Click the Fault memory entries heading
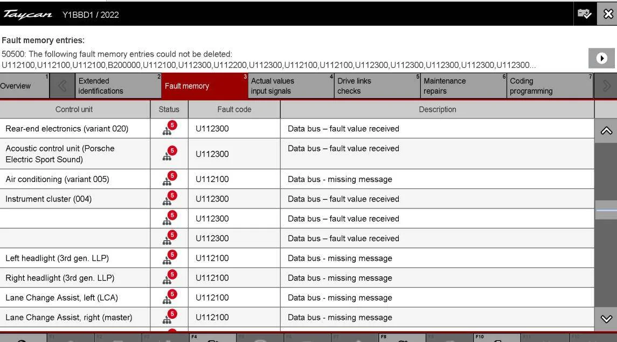 [43, 40]
